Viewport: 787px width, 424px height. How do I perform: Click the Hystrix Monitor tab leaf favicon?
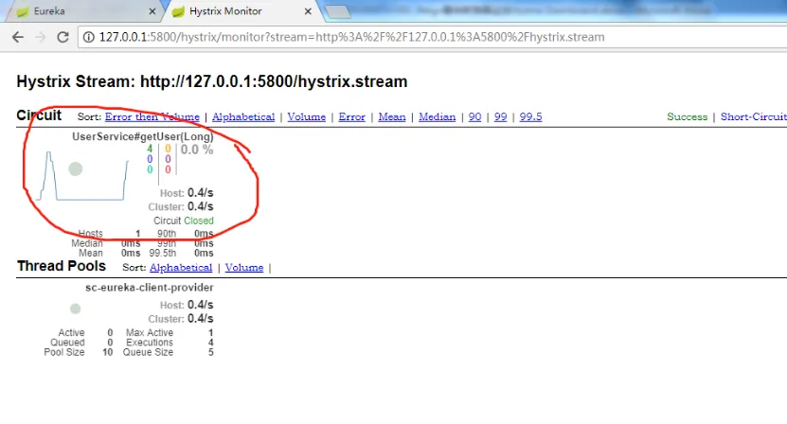tap(178, 11)
